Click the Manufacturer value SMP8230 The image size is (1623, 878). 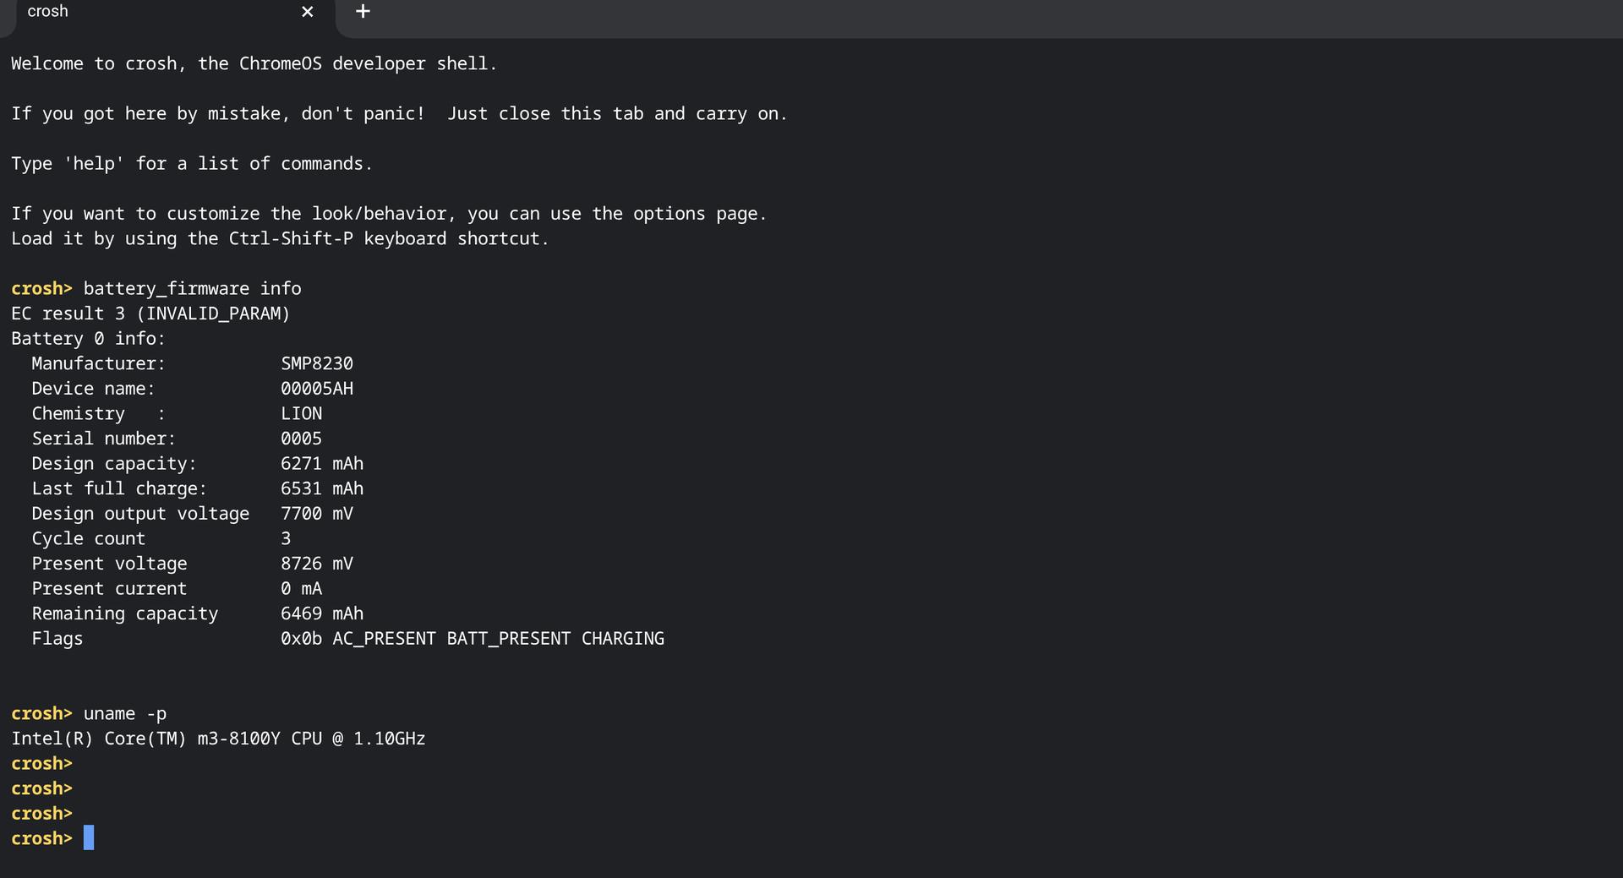click(x=317, y=363)
